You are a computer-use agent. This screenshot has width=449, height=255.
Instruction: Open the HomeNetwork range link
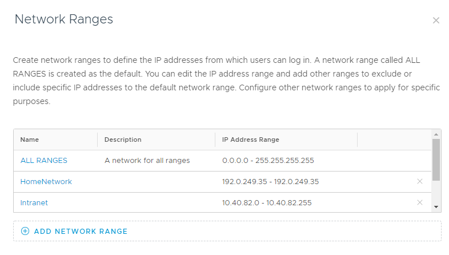pos(46,182)
